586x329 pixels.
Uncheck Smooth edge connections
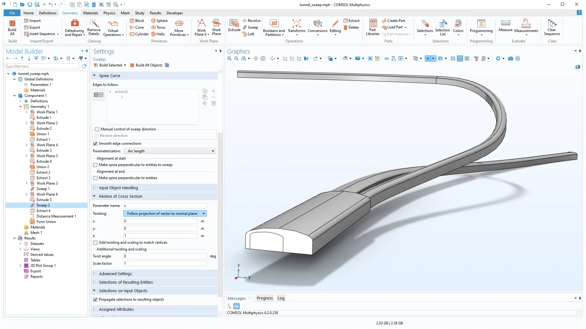tap(95, 143)
